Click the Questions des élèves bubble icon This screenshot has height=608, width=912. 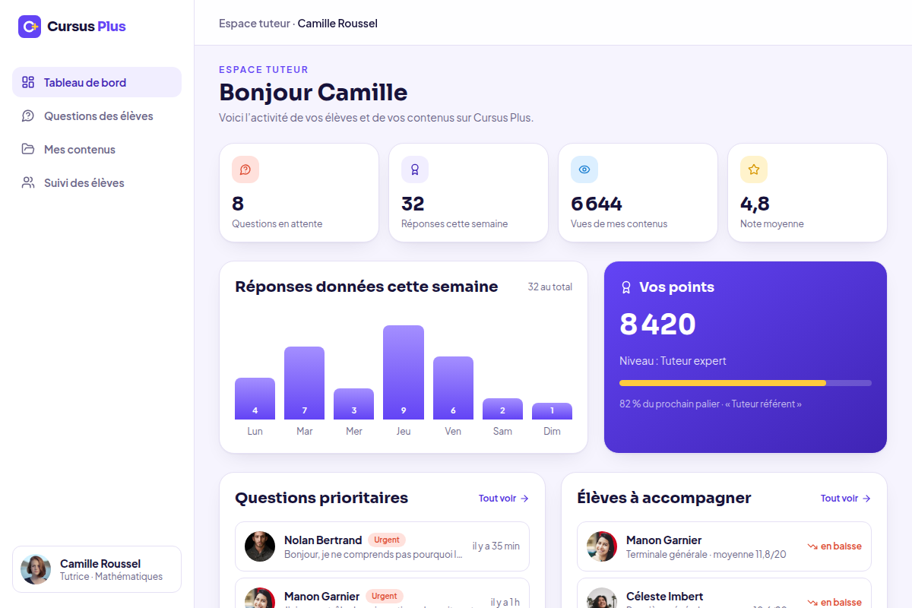[x=28, y=116]
